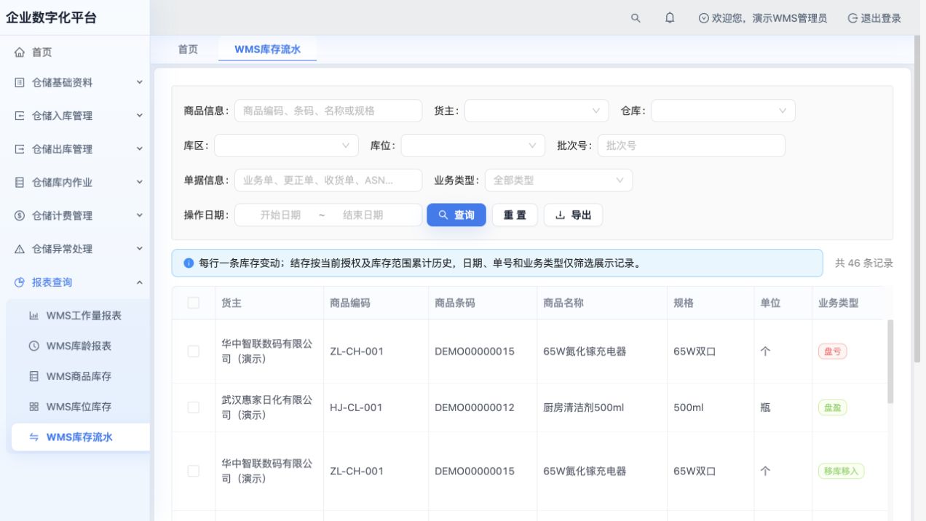Viewport: 926px width, 521px height.
Task: Click the WMS工作量报表 bar chart icon
Action: point(33,316)
